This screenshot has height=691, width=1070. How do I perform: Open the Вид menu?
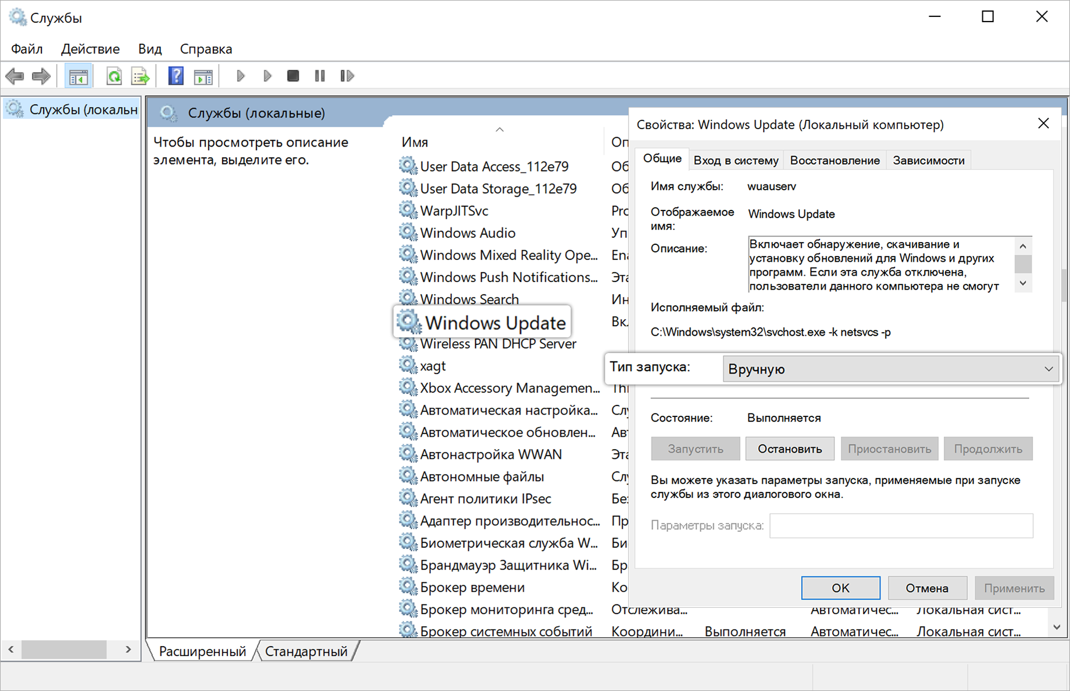[150, 49]
